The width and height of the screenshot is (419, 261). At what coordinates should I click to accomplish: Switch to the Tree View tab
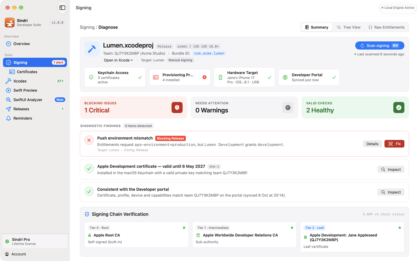point(348,27)
